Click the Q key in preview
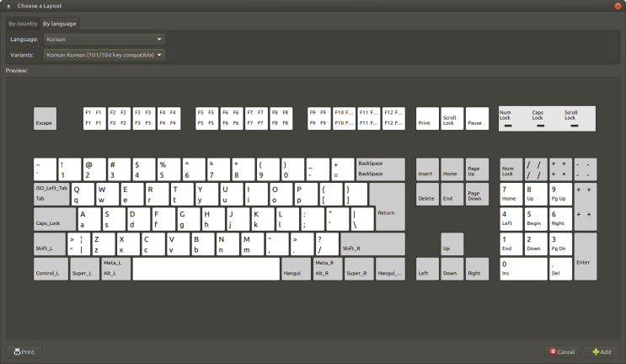This screenshot has width=626, height=364. pos(83,194)
